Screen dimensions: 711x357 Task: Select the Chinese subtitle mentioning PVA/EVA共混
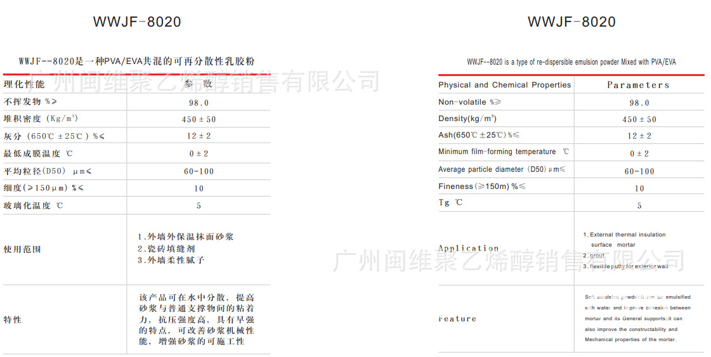[x=136, y=62]
